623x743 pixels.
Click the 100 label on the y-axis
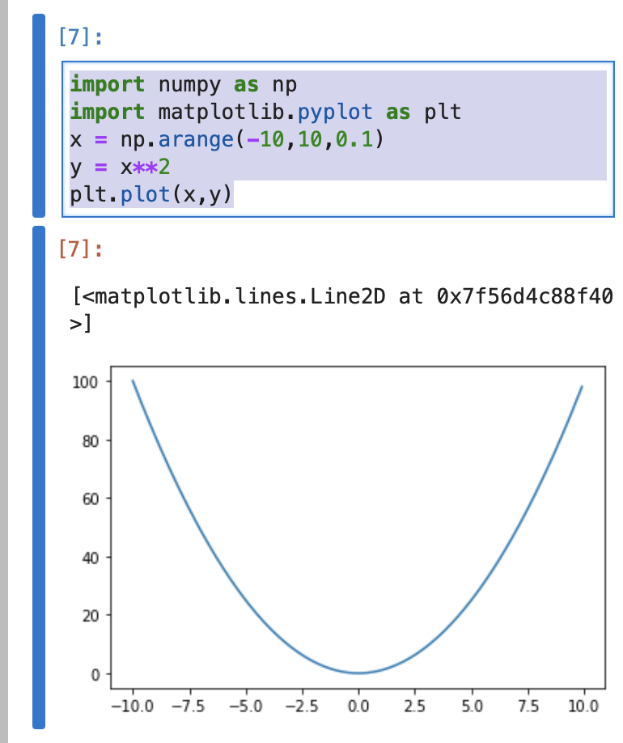83,382
